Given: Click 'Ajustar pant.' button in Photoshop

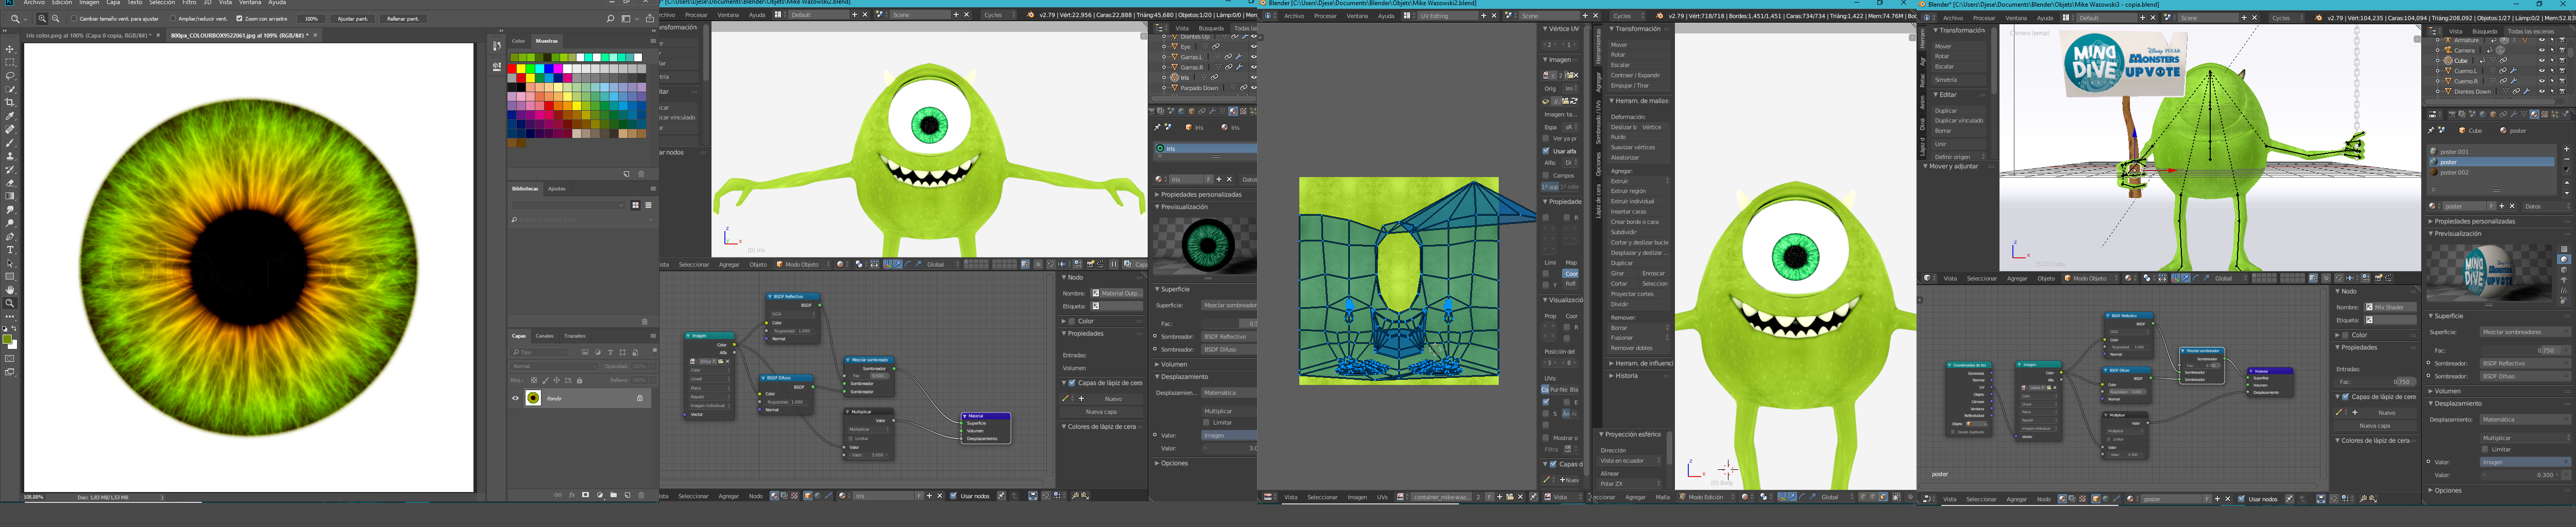Looking at the screenshot, I should pyautogui.click(x=352, y=19).
